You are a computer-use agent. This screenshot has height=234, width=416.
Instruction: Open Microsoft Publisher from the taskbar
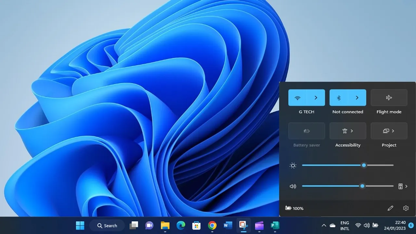275,226
